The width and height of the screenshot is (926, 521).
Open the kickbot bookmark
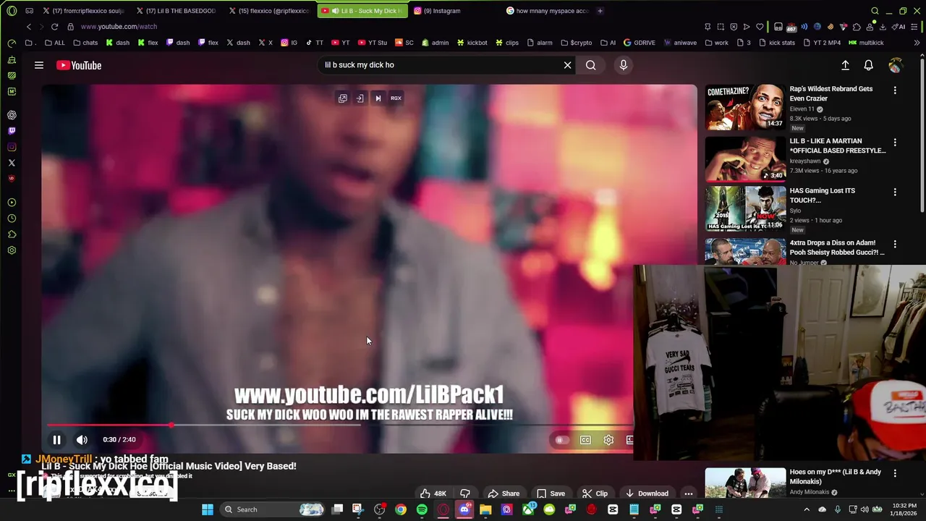point(472,43)
